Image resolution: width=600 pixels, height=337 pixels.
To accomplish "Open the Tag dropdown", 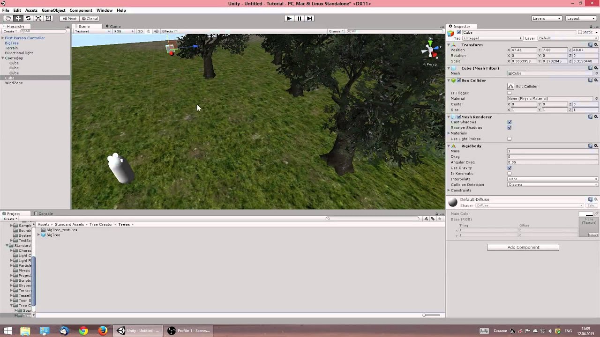I will (x=493, y=38).
